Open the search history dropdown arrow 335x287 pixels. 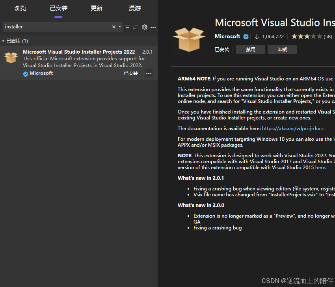(120, 27)
